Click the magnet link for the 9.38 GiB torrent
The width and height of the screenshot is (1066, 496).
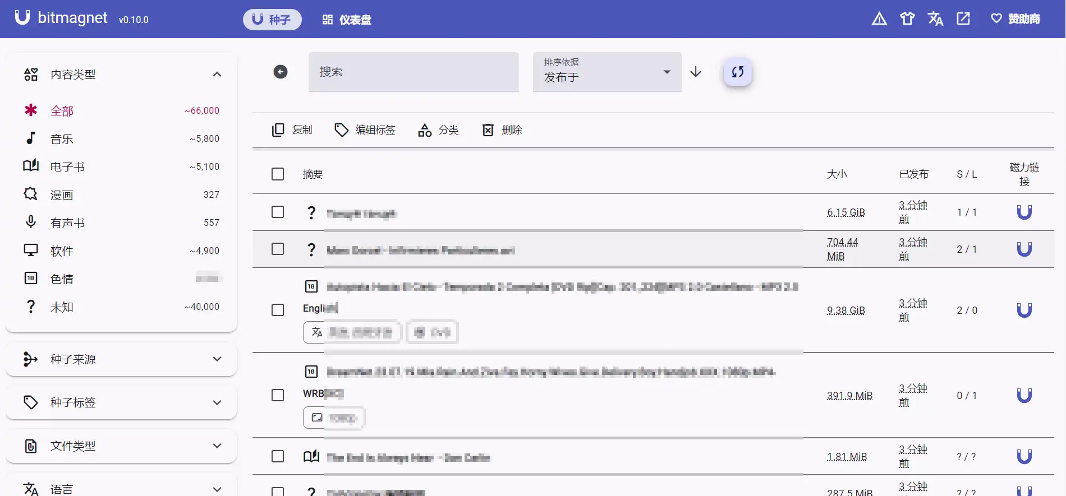(1024, 310)
